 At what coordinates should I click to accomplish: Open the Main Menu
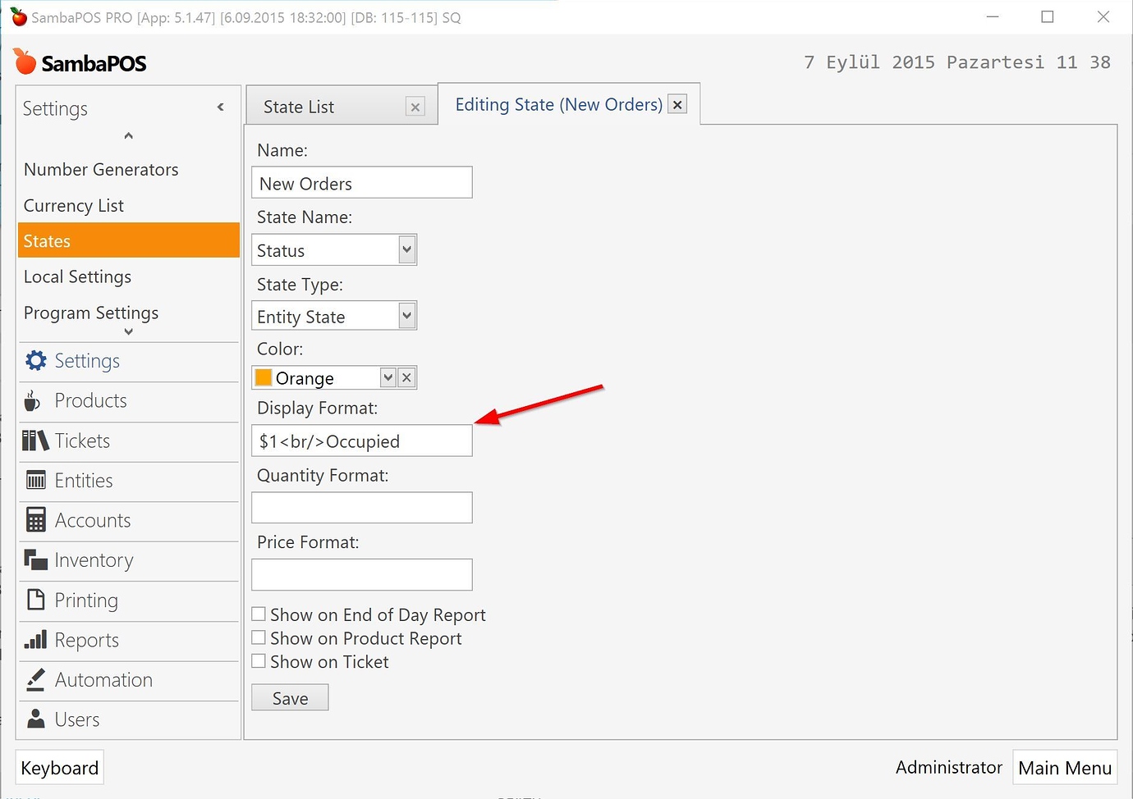tap(1064, 767)
